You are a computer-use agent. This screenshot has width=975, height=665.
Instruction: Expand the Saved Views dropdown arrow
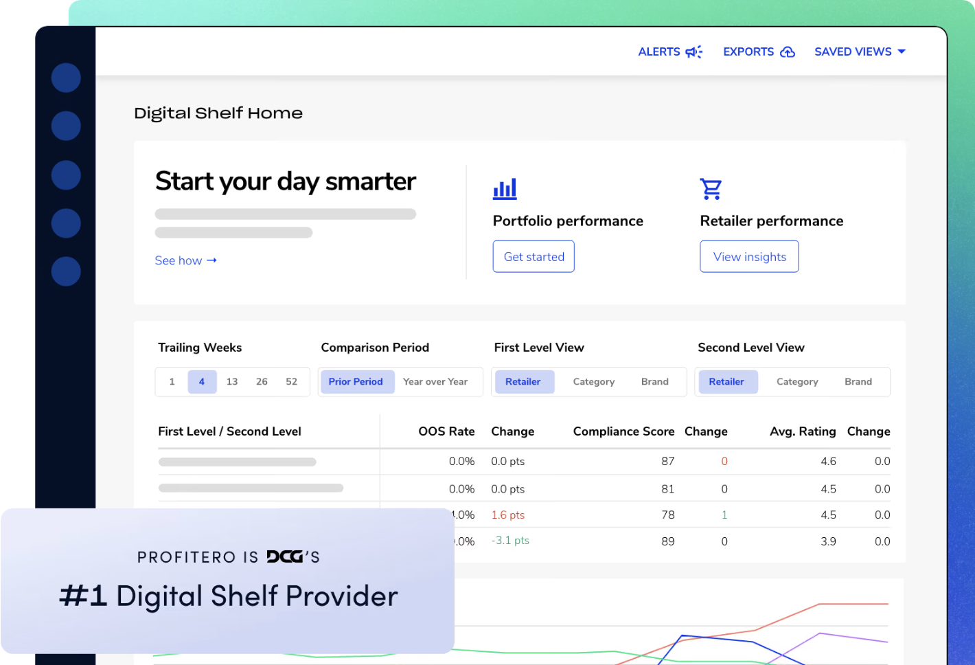(902, 52)
